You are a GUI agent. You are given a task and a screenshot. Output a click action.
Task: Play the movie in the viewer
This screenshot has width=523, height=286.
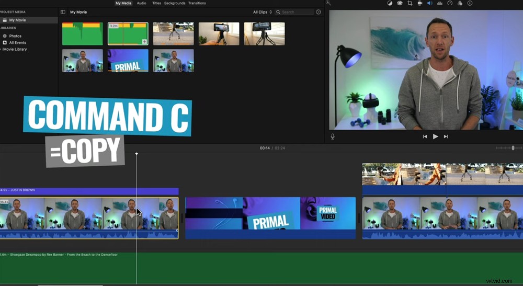435,136
